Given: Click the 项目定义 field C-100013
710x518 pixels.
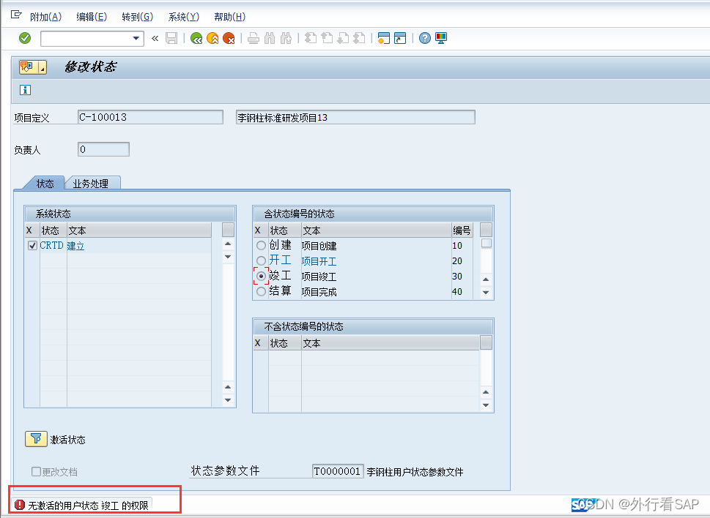Looking at the screenshot, I should tap(150, 117).
